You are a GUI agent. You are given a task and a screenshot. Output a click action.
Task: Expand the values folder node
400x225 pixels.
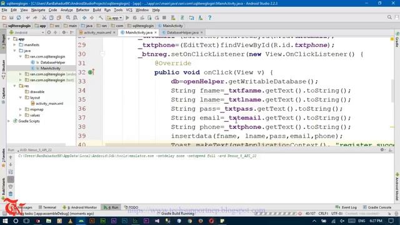point(21,115)
